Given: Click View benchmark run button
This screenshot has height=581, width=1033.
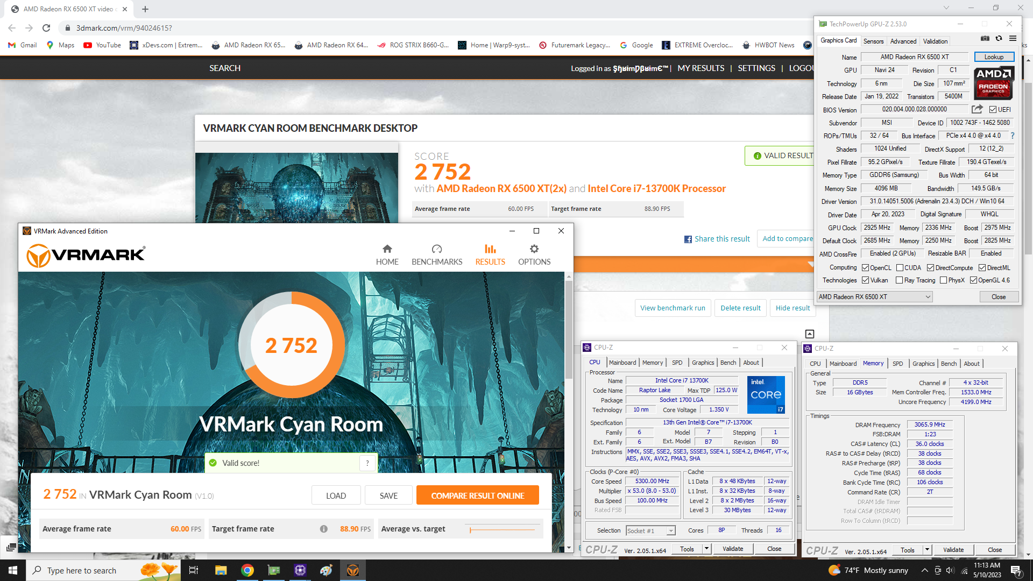Looking at the screenshot, I should 673,308.
